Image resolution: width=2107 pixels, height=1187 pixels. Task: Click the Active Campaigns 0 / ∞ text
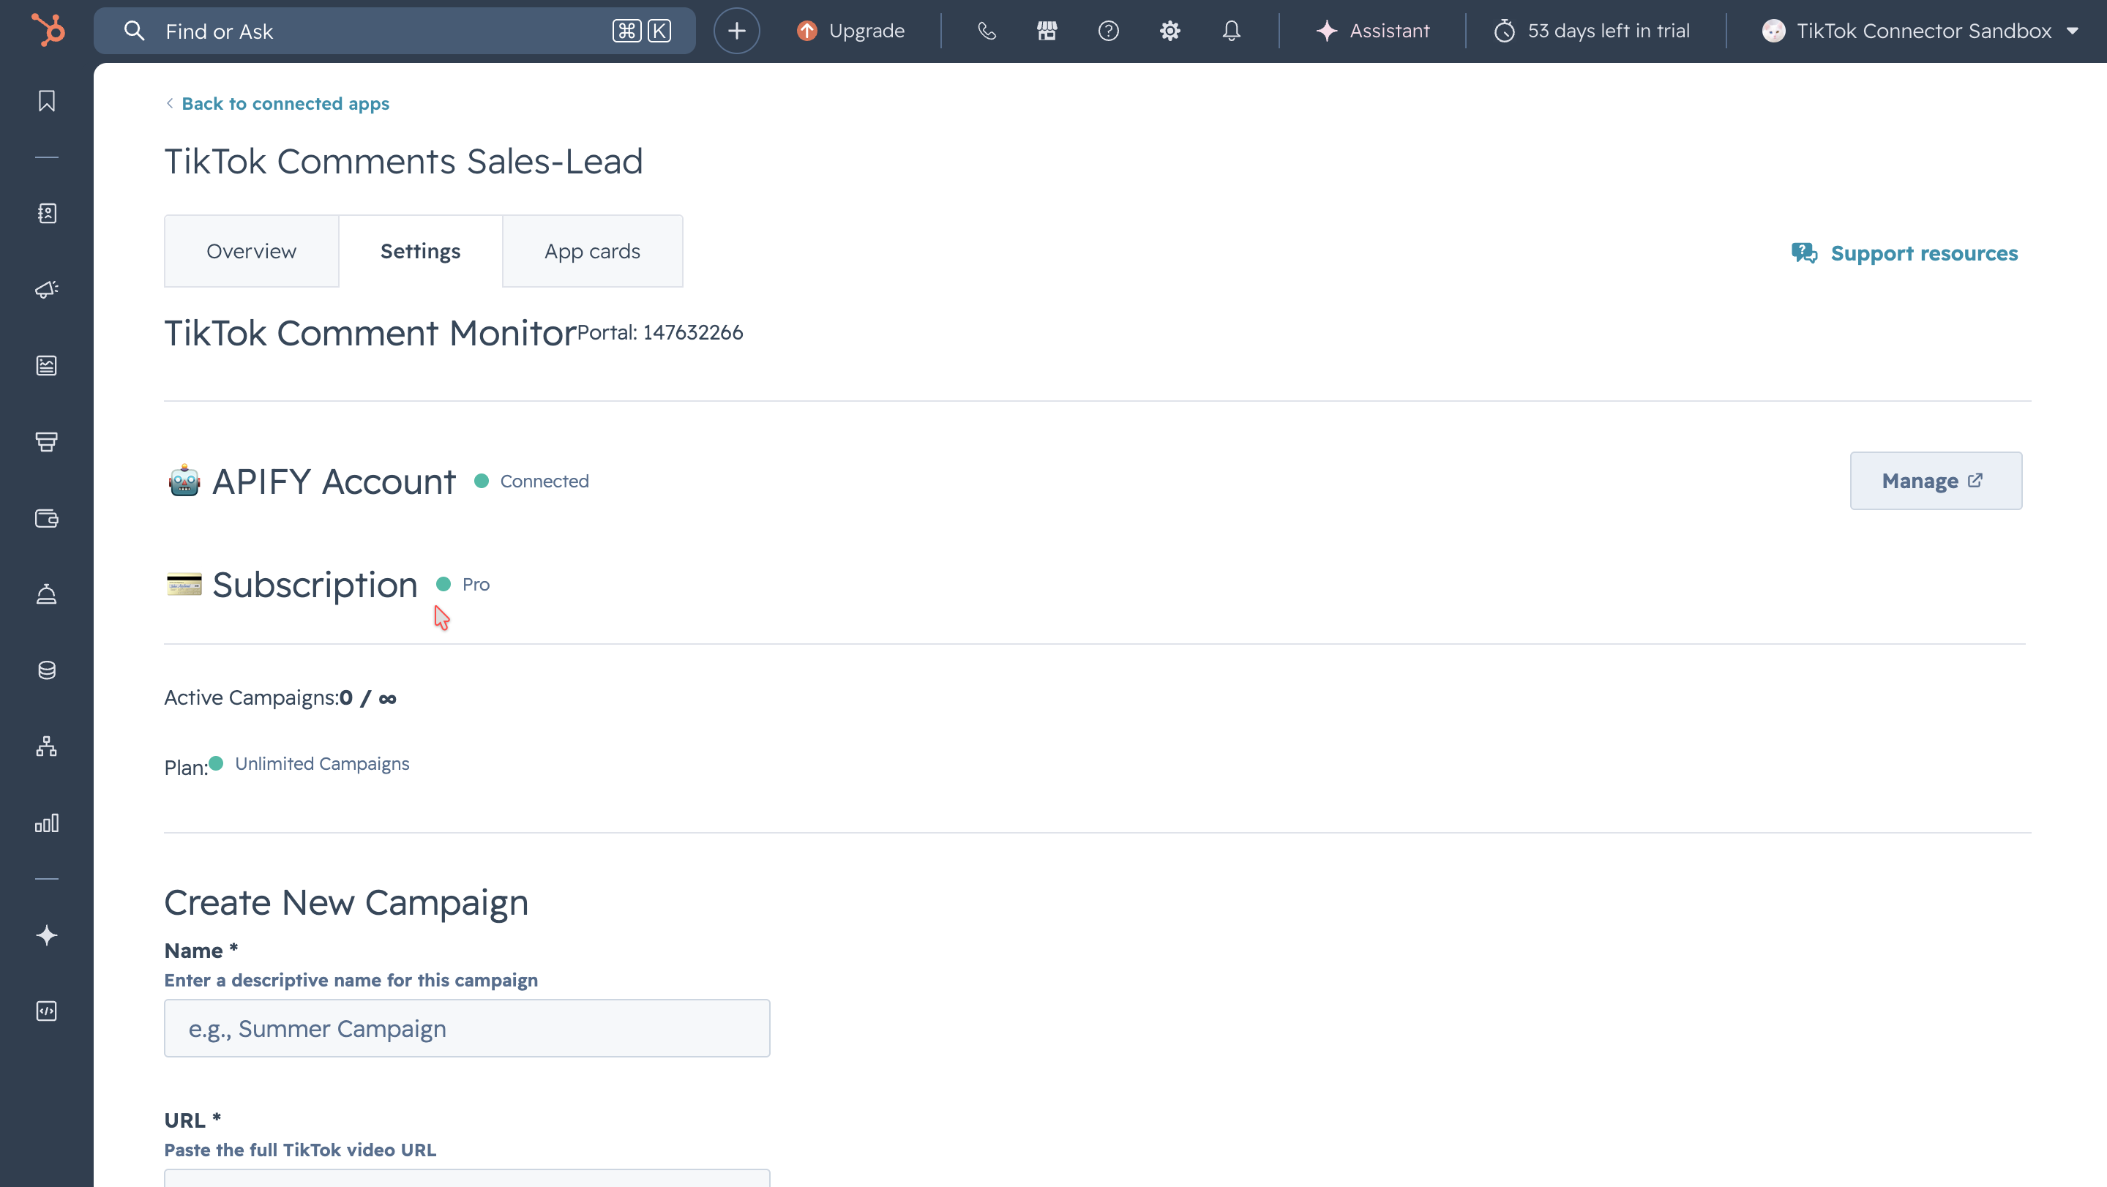280,698
